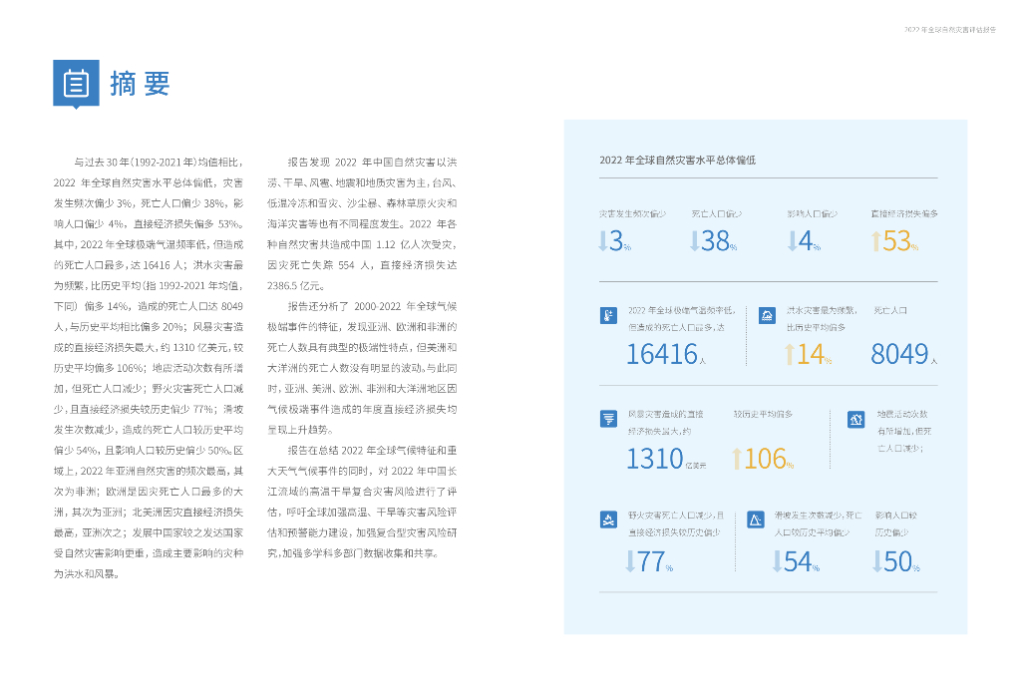Viewport: 1021px width, 693px height.
Task: Click the 8049 flood deaths number
Action: point(899,354)
